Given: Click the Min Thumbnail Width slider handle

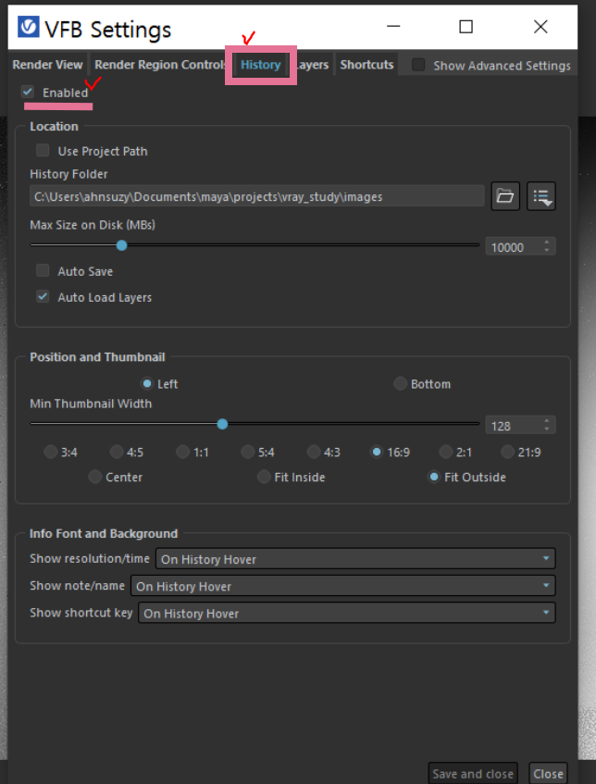Looking at the screenshot, I should 222,424.
